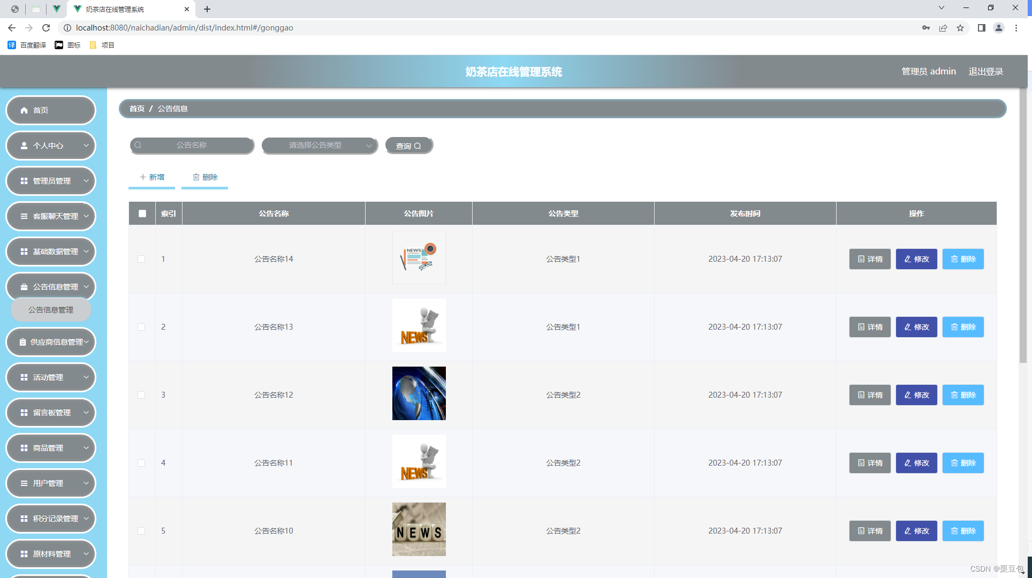1032x578 pixels.
Task: Open the 百度翻译 bookmark icon
Action: pyautogui.click(x=12, y=45)
